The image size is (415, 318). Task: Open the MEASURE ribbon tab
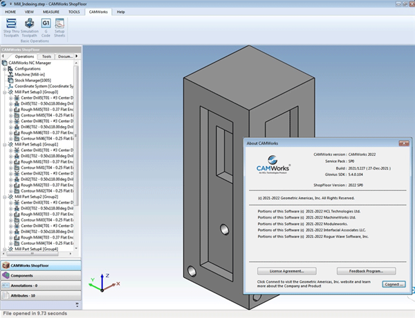tap(51, 12)
